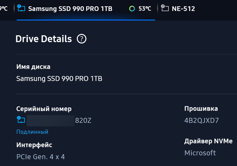This screenshot has width=237, height=166.
Task: Click the "Драйвер NVMe" label
Action: click(x=208, y=141)
